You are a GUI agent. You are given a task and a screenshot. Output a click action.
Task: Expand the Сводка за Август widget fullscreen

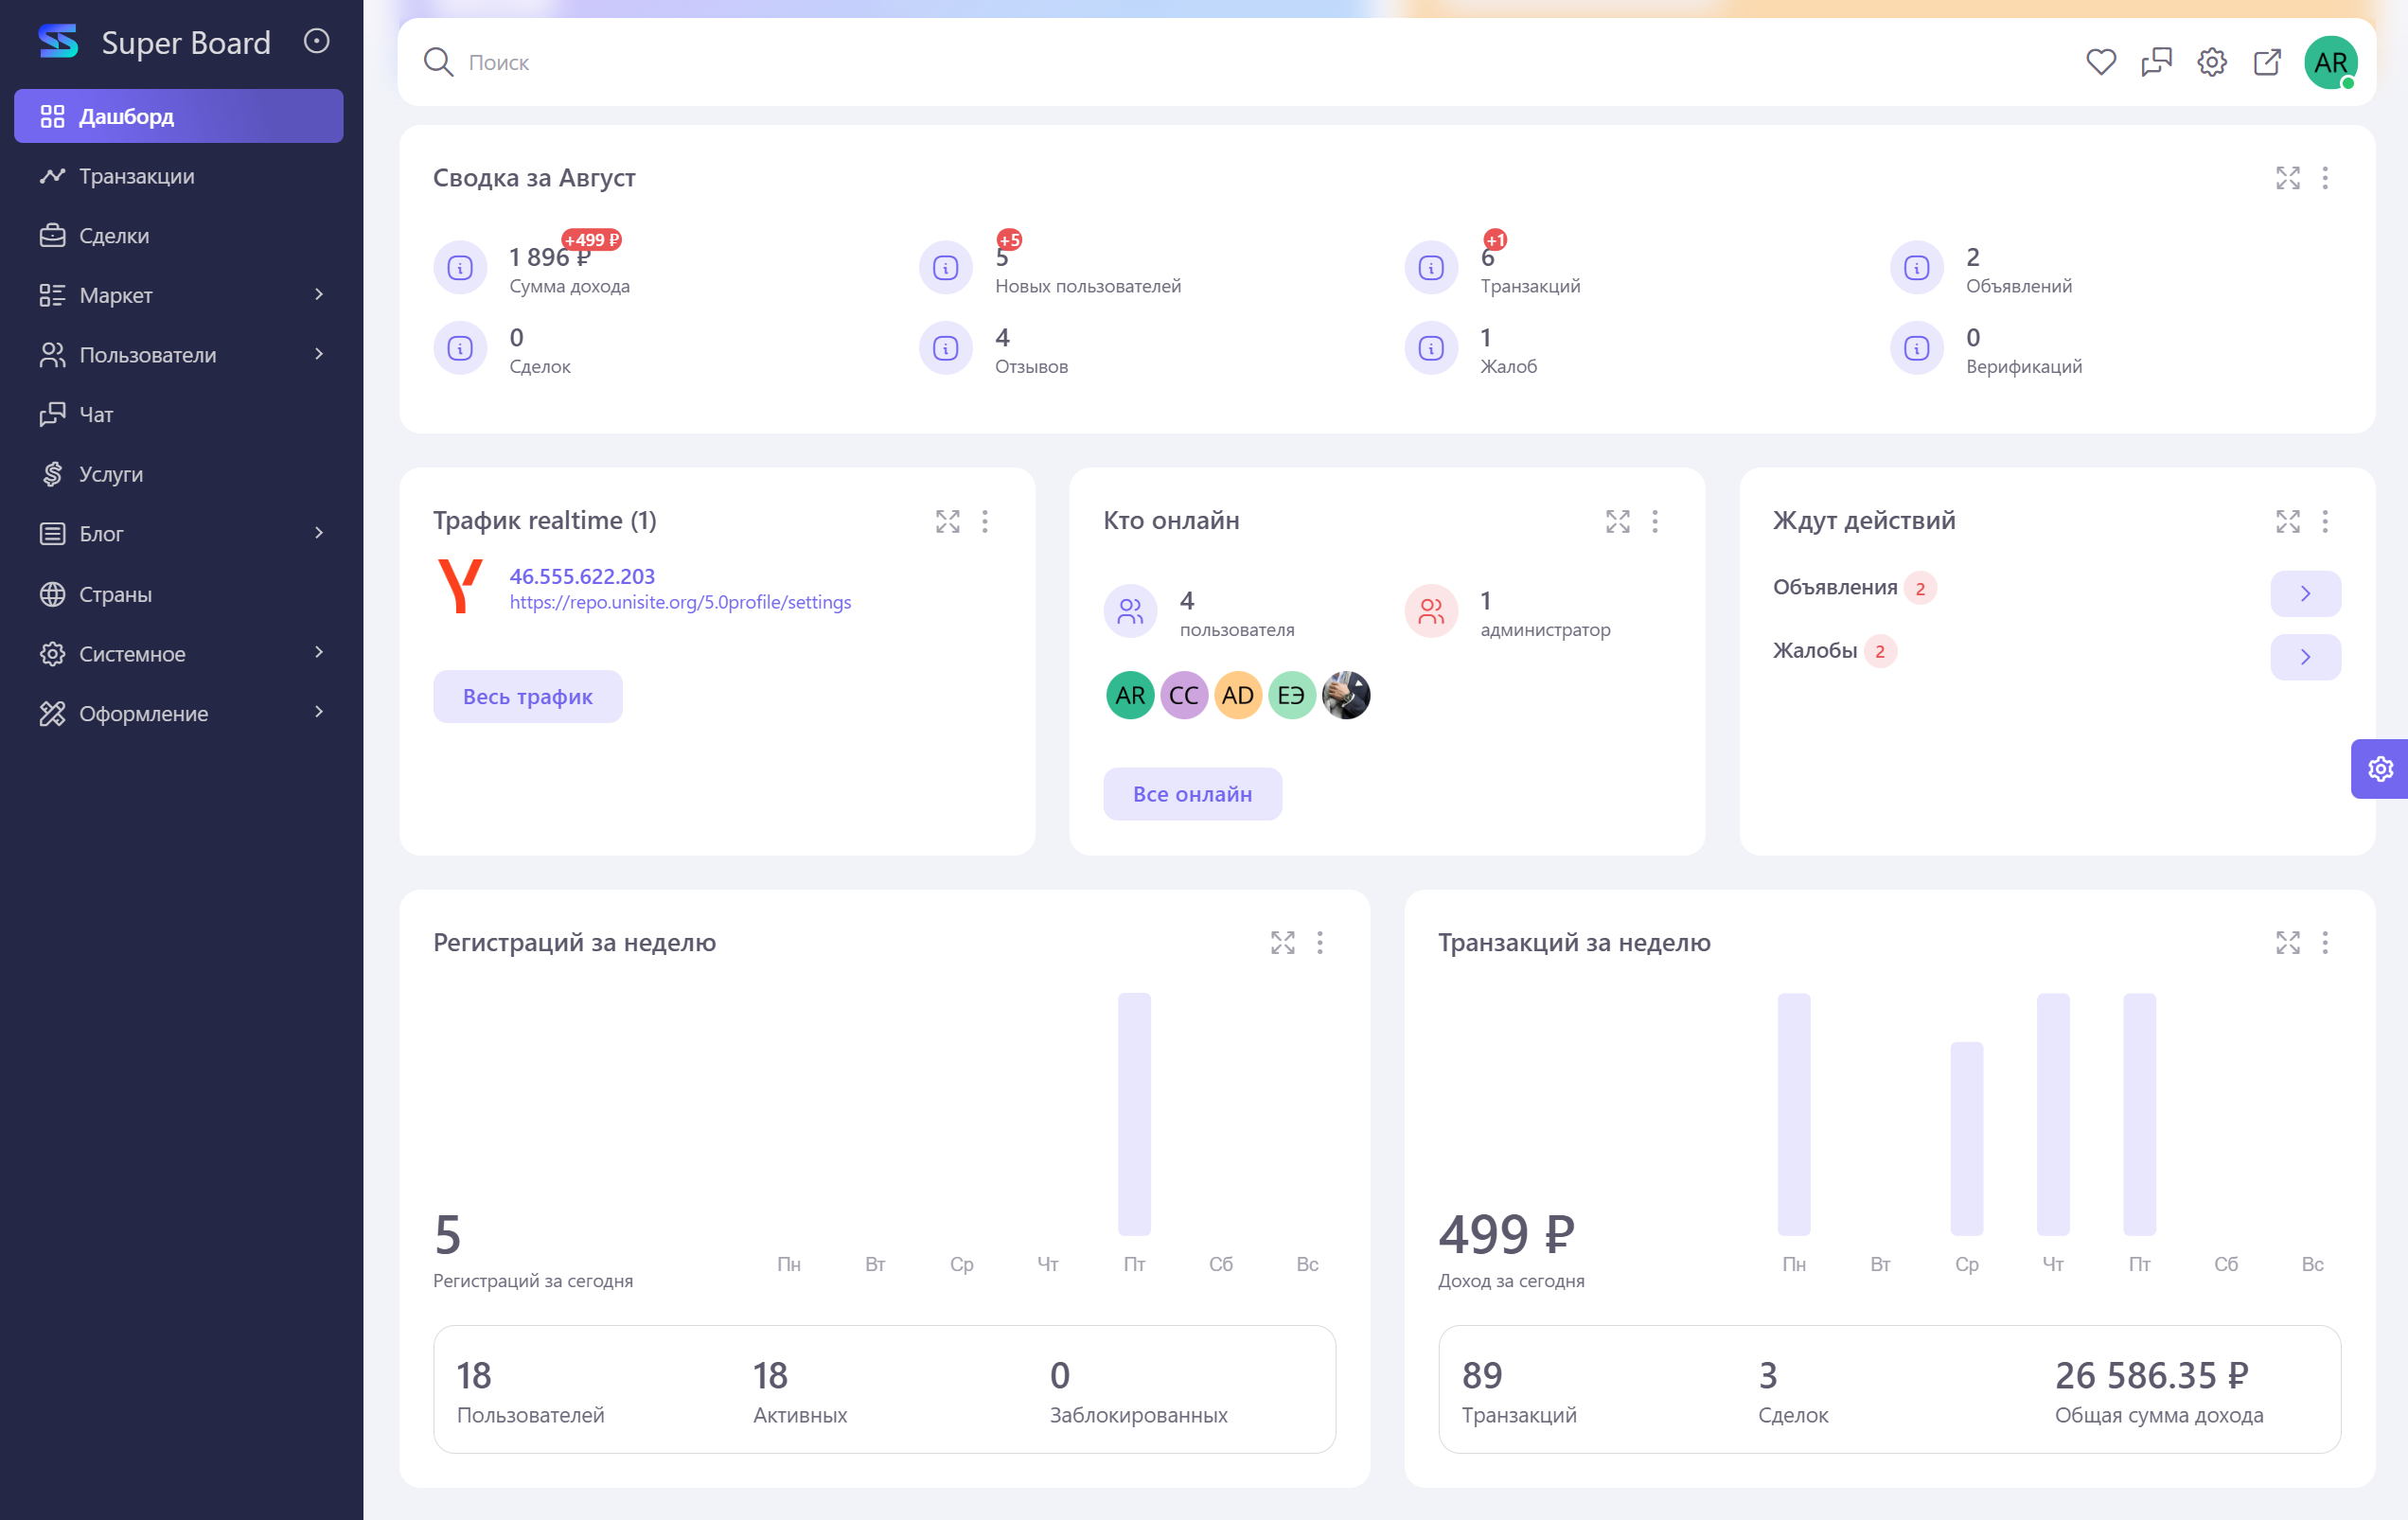pos(2287,178)
